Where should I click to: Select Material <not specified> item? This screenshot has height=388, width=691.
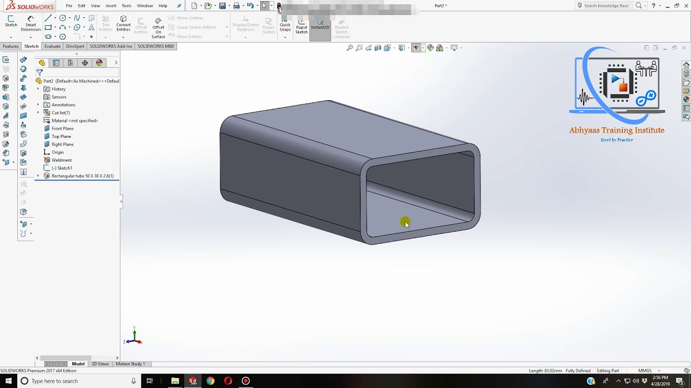(71, 121)
